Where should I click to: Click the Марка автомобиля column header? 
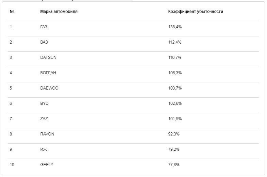click(59, 12)
